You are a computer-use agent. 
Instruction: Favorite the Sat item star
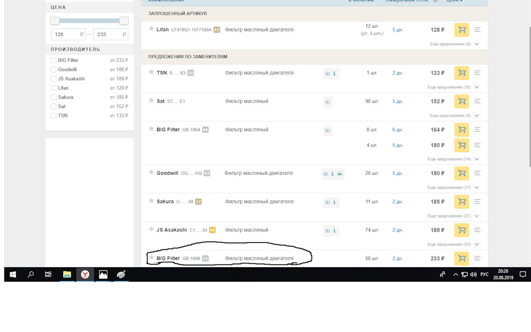coord(152,100)
